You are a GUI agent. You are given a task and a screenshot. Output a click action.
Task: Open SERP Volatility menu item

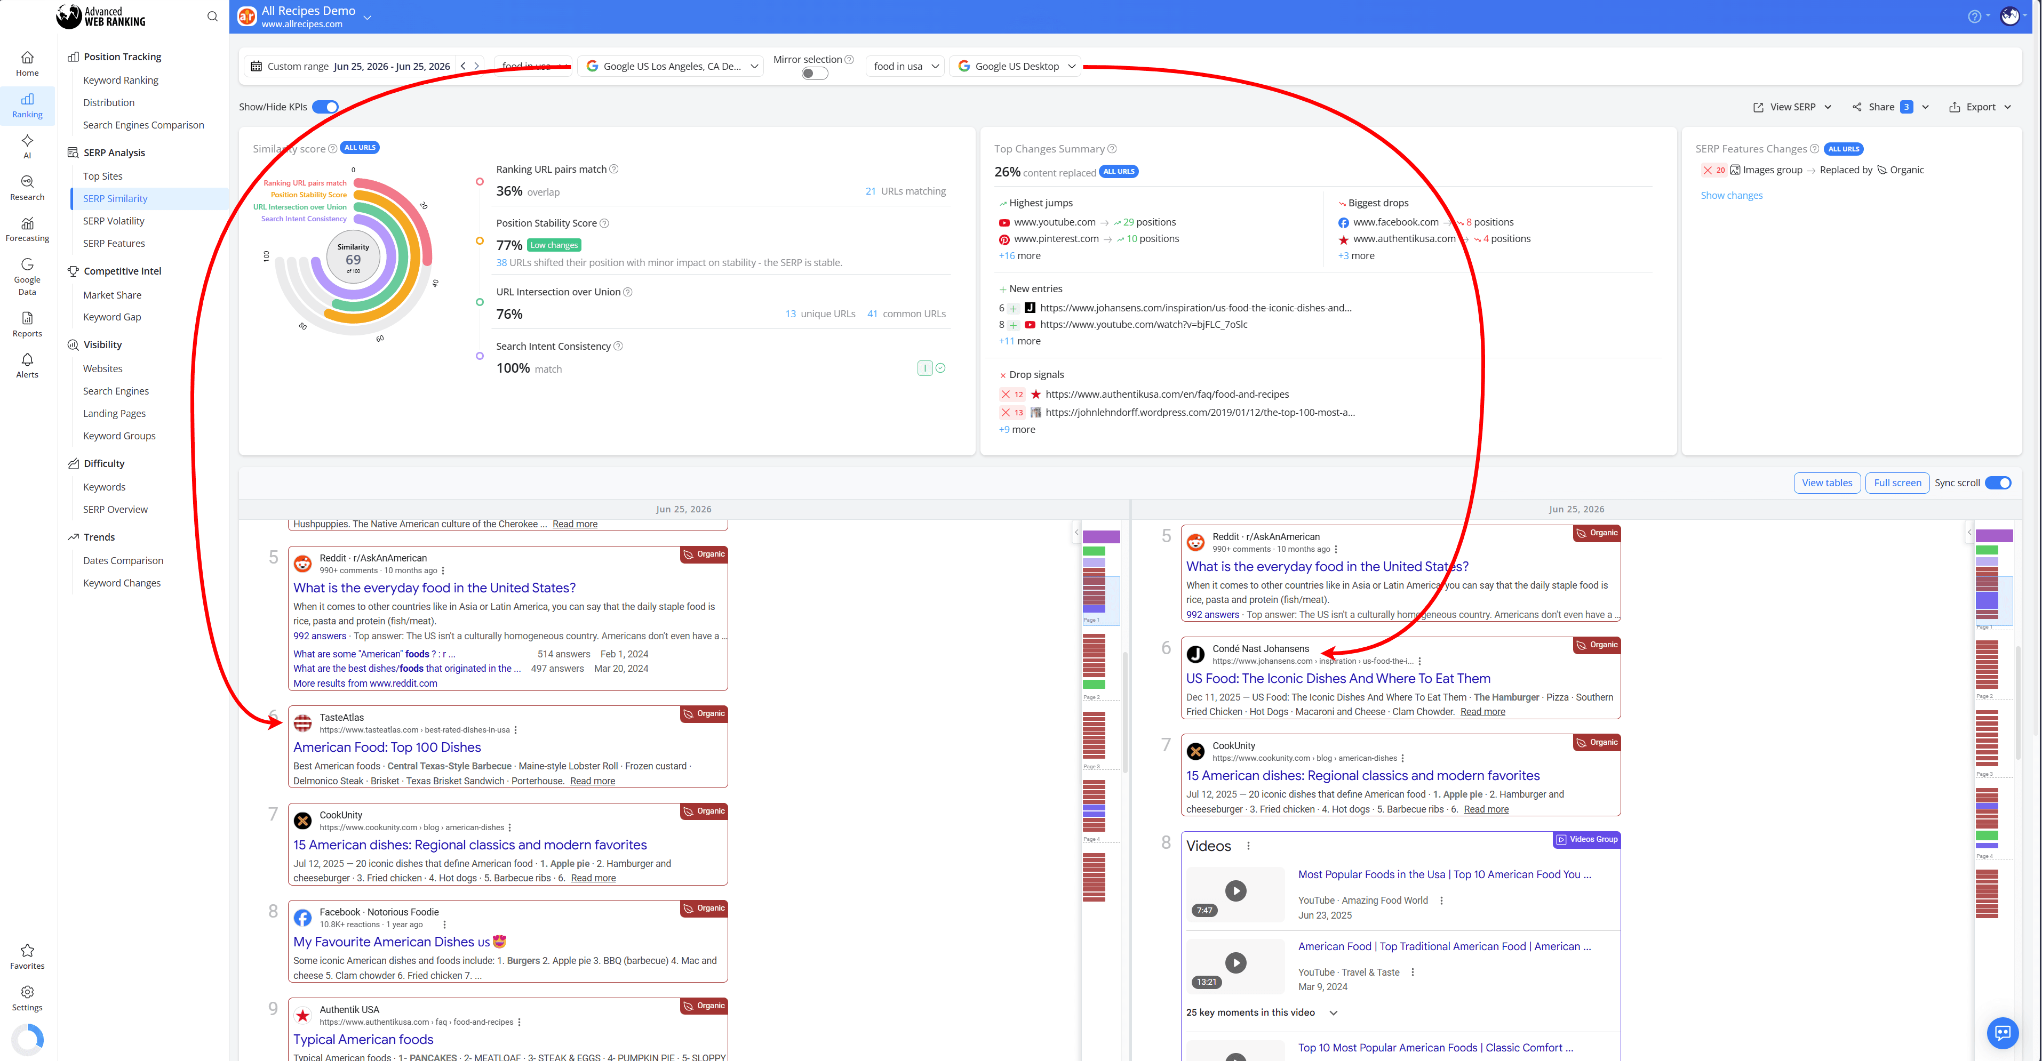click(114, 221)
